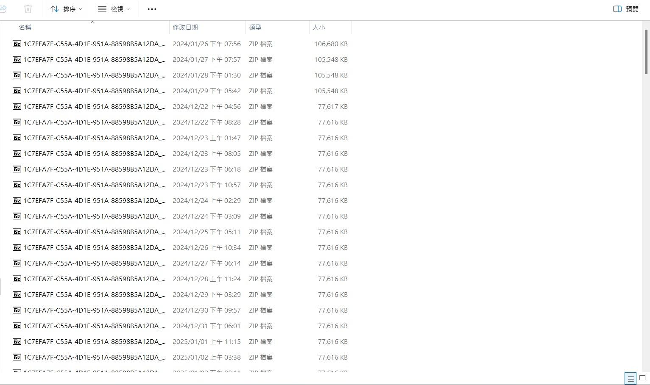Open the three-dots more options menu
The height and width of the screenshot is (385, 650).
coord(152,9)
